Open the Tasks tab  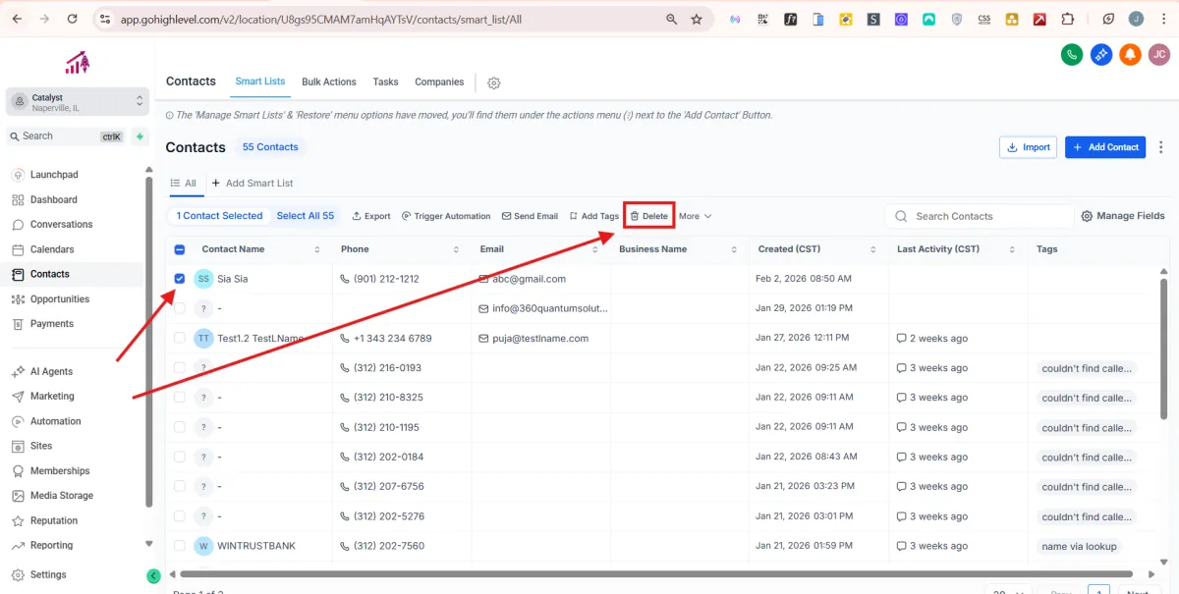tap(385, 81)
